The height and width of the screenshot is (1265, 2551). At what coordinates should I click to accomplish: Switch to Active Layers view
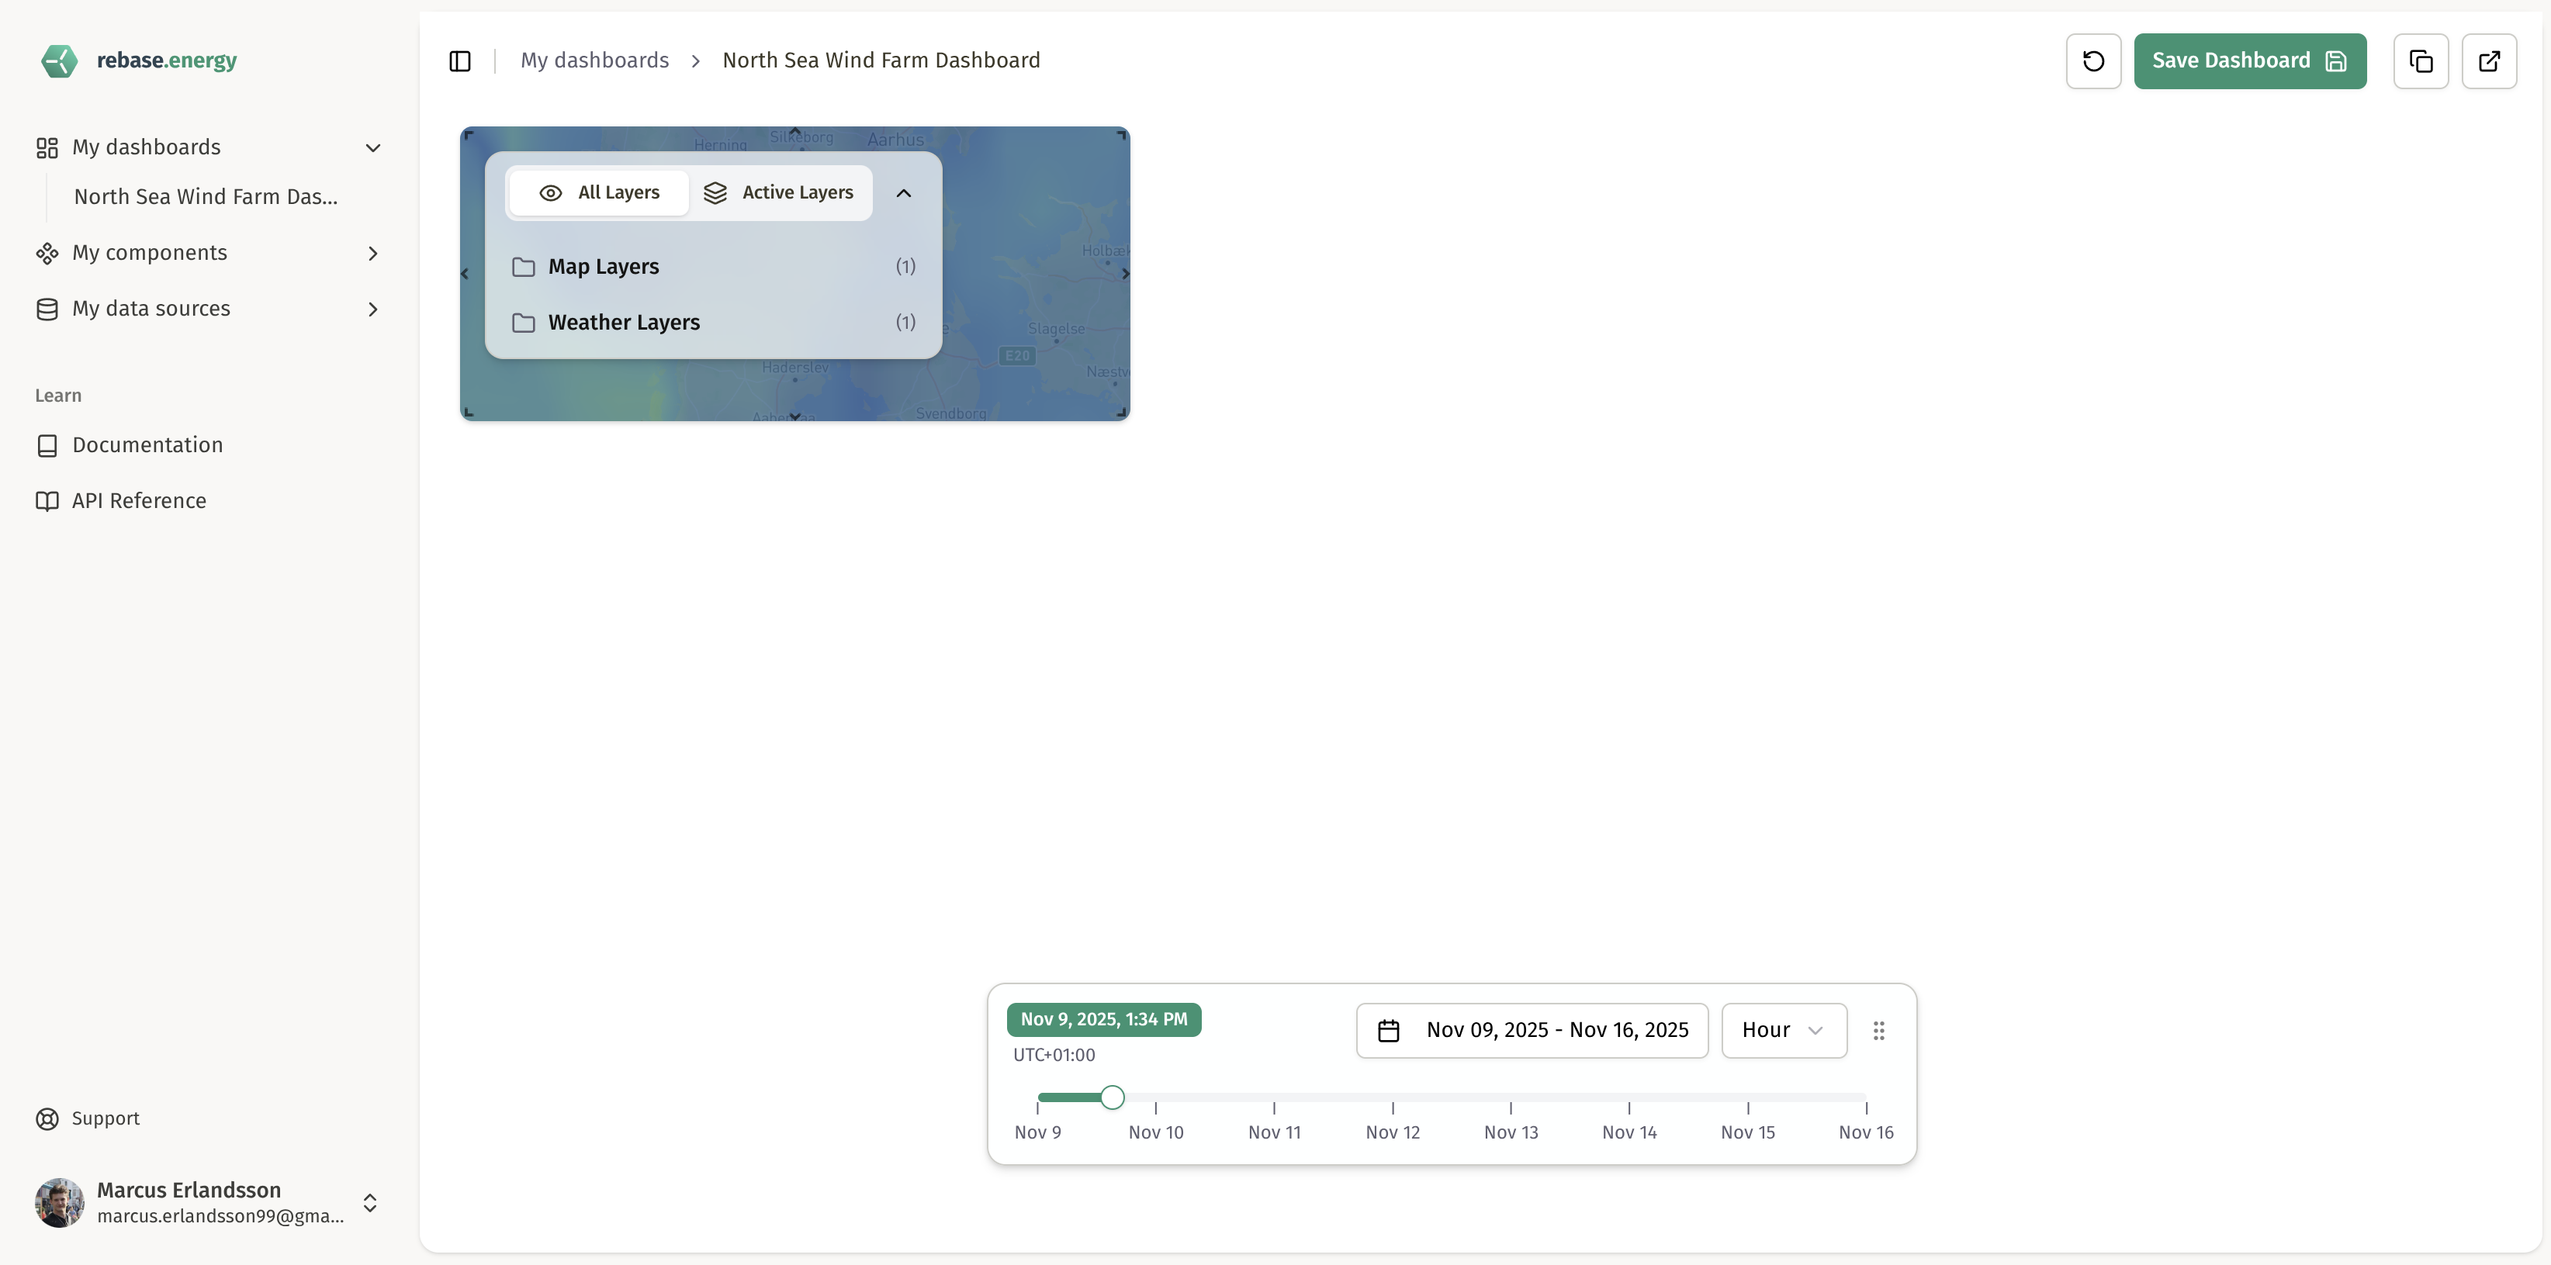click(780, 192)
